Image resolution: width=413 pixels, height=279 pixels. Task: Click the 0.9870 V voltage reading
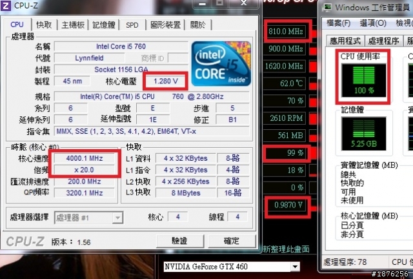[288, 205]
